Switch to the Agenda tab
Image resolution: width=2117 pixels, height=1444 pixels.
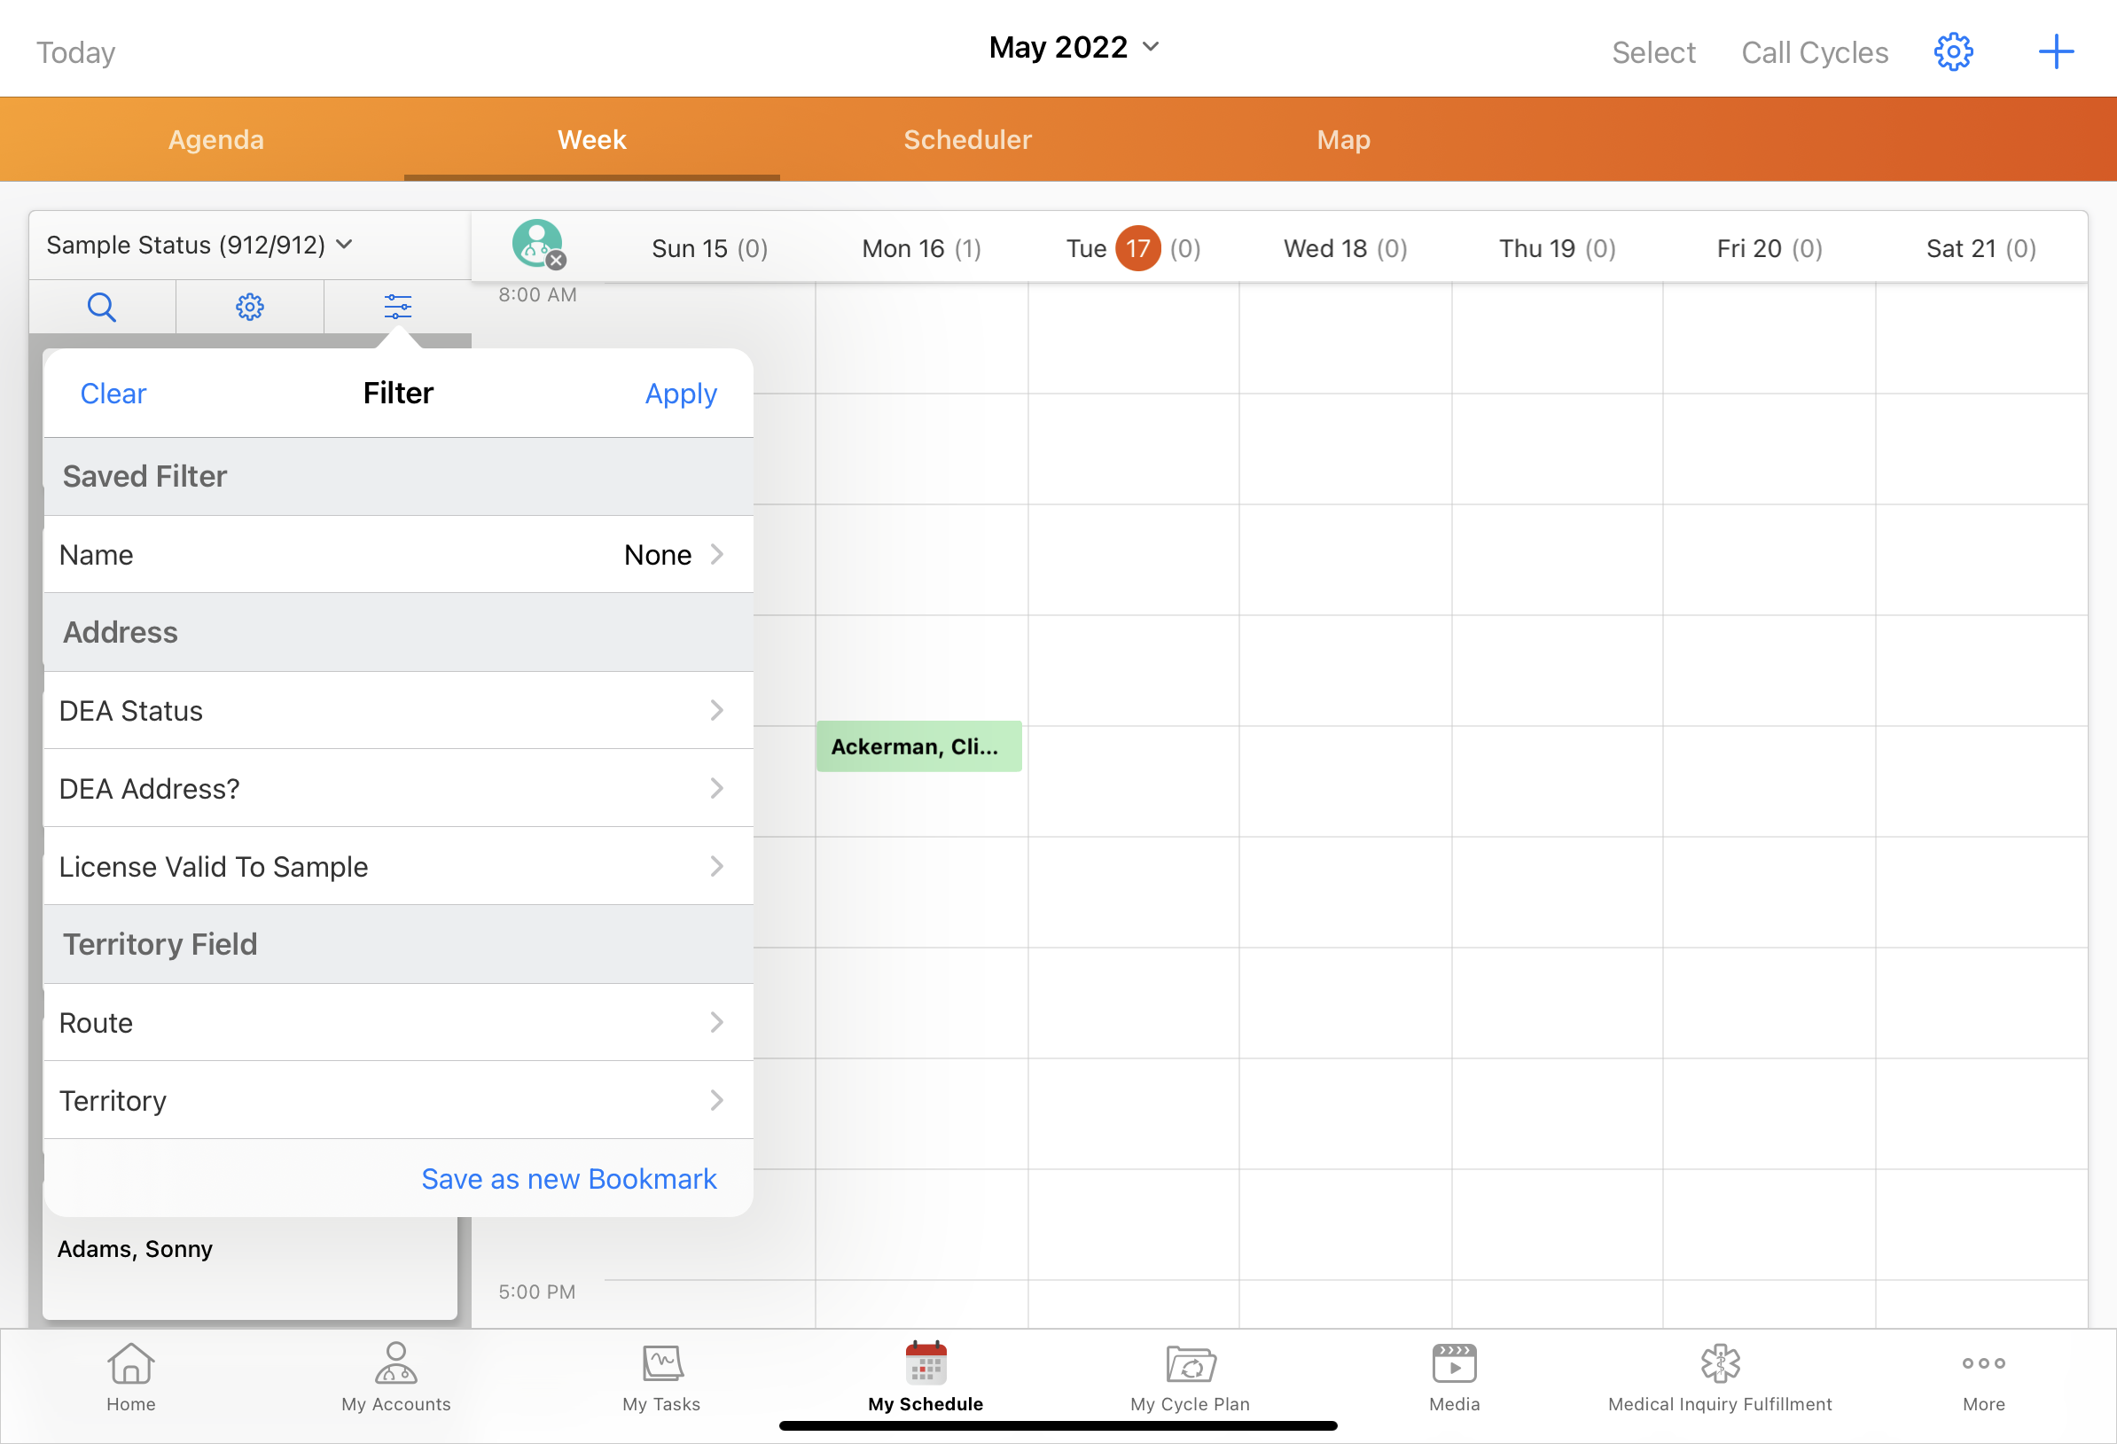point(216,139)
